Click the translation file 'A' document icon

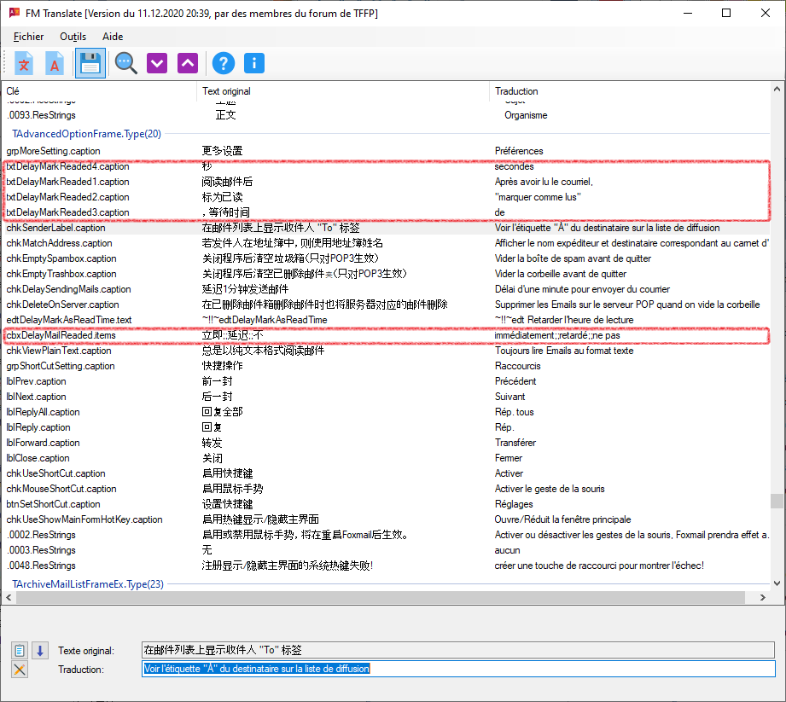[55, 63]
